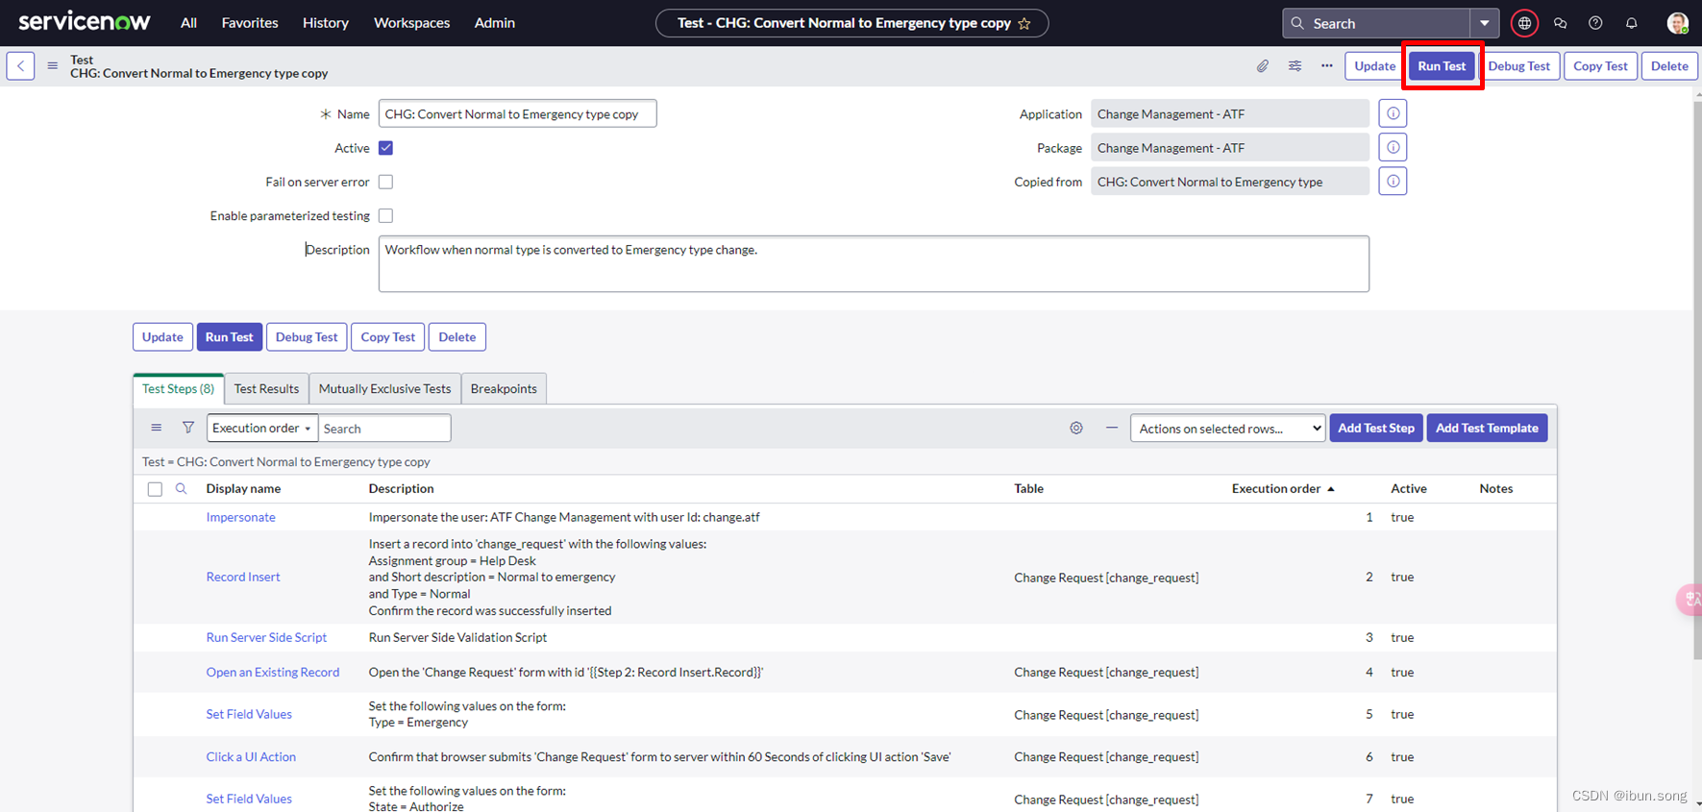View Application reference info icon

1393,113
